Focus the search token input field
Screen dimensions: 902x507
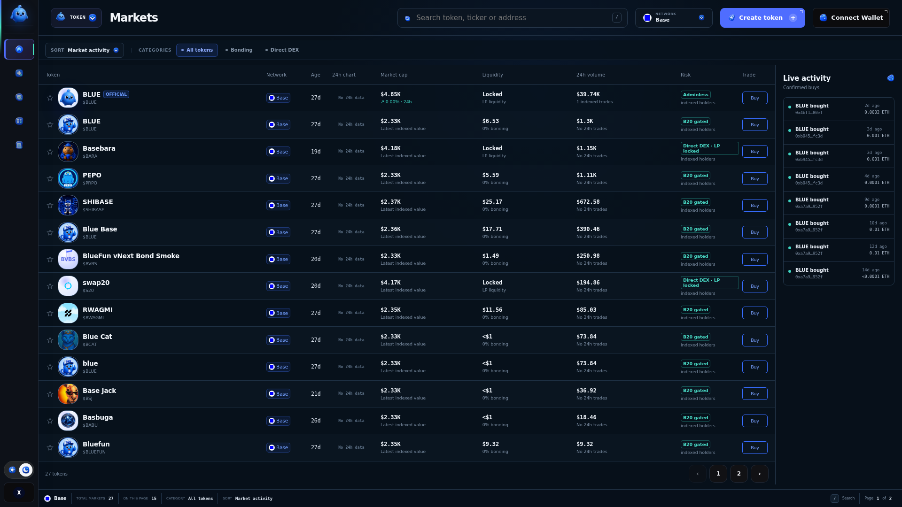[x=512, y=18]
